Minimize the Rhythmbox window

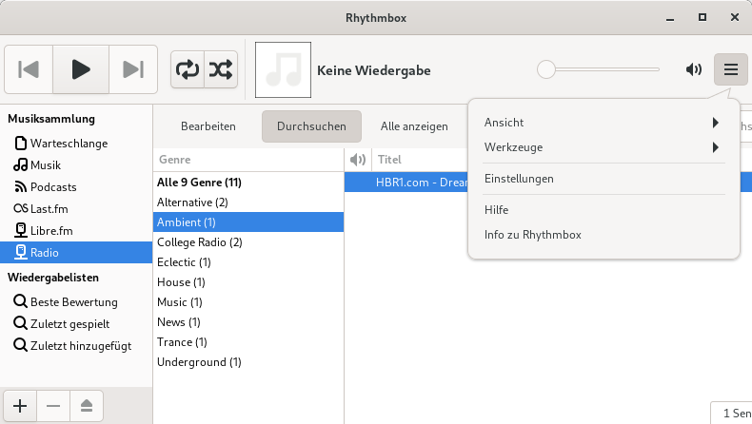pyautogui.click(x=670, y=18)
